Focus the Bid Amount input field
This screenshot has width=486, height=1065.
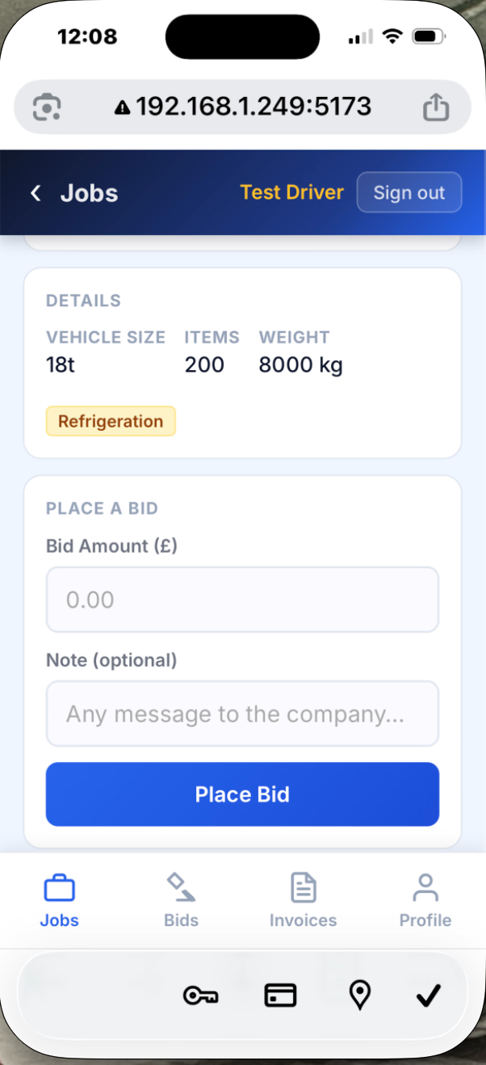coord(242,600)
